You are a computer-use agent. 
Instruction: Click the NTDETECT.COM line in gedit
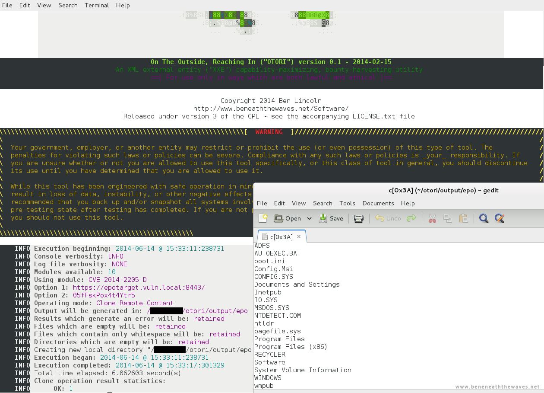(x=278, y=316)
